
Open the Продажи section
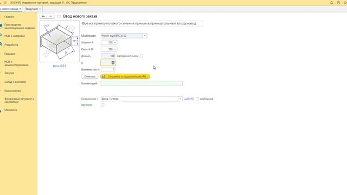tap(10, 54)
